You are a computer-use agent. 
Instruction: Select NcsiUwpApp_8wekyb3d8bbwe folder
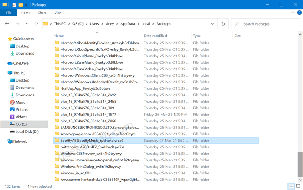click(x=85, y=88)
